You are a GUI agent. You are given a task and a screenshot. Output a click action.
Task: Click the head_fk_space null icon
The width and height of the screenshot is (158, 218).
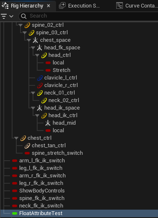39,48
